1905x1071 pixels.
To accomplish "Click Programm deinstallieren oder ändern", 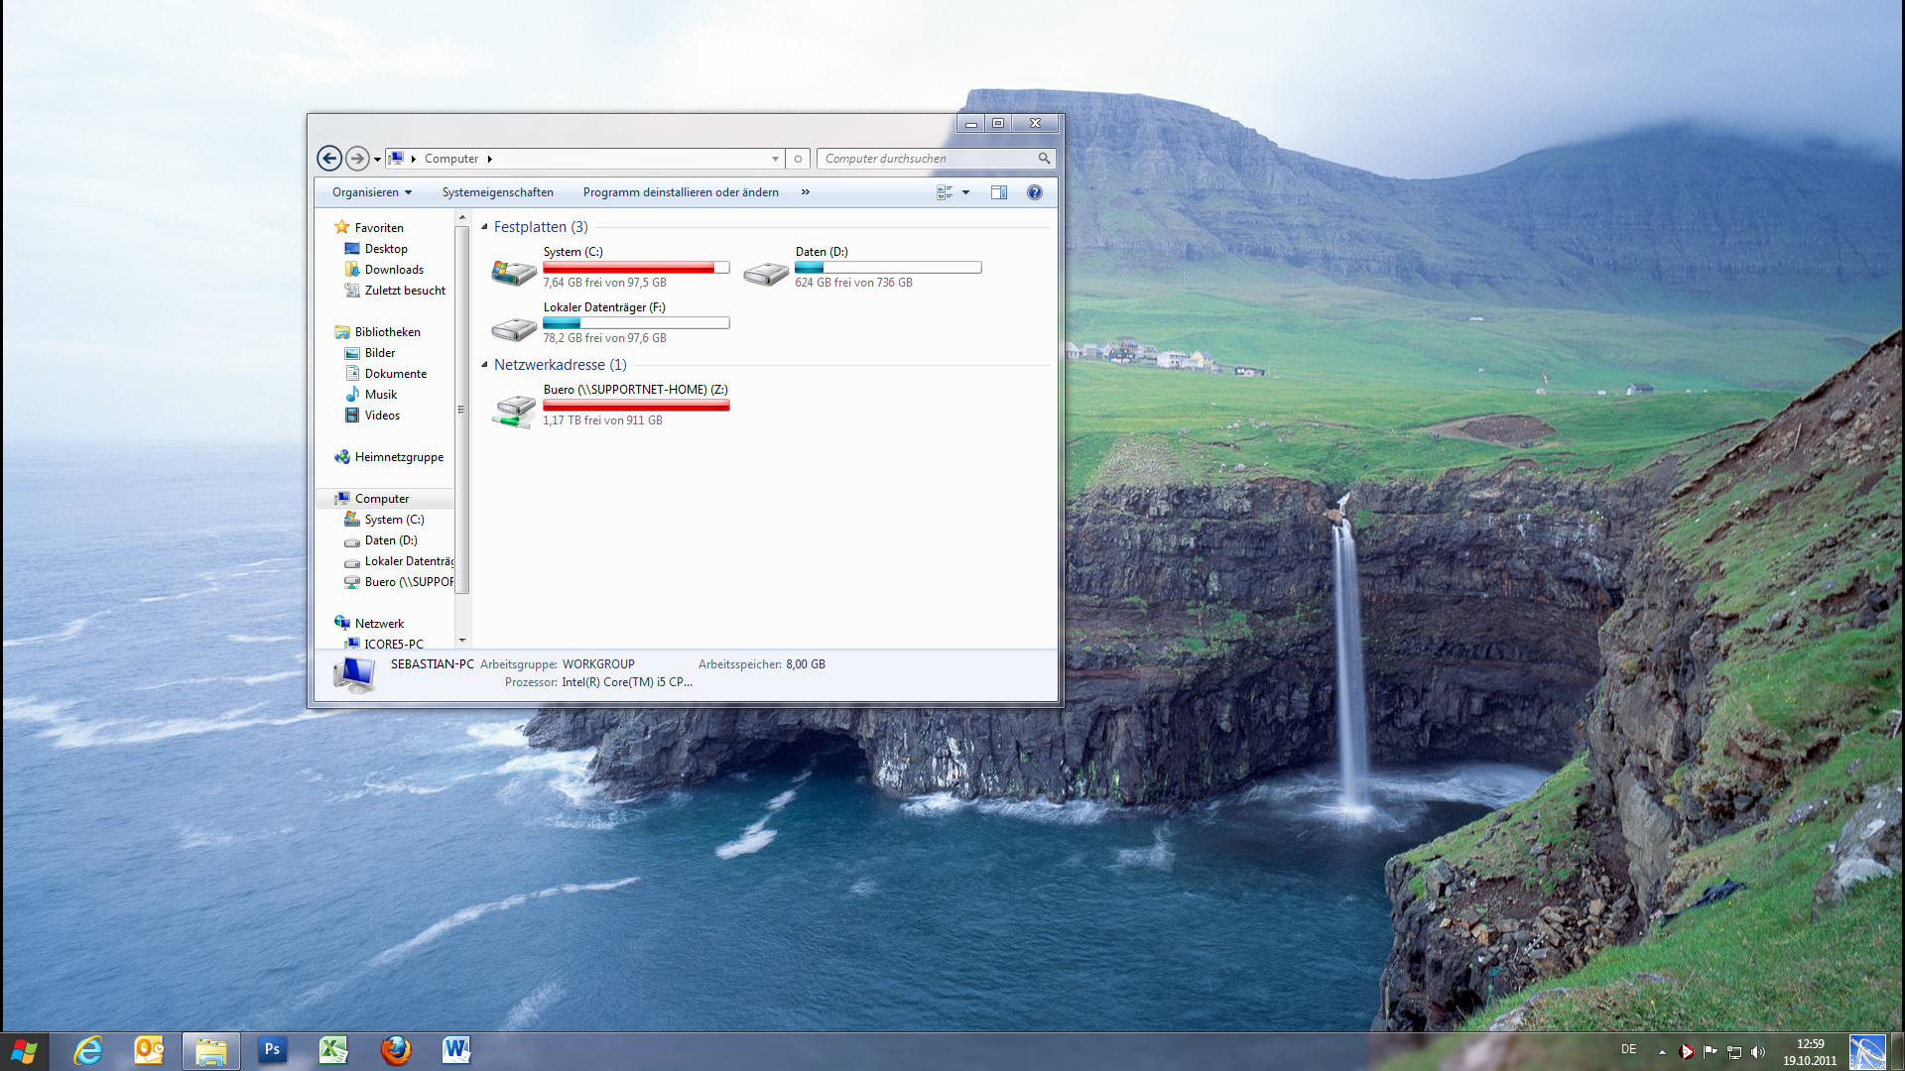I will point(681,192).
